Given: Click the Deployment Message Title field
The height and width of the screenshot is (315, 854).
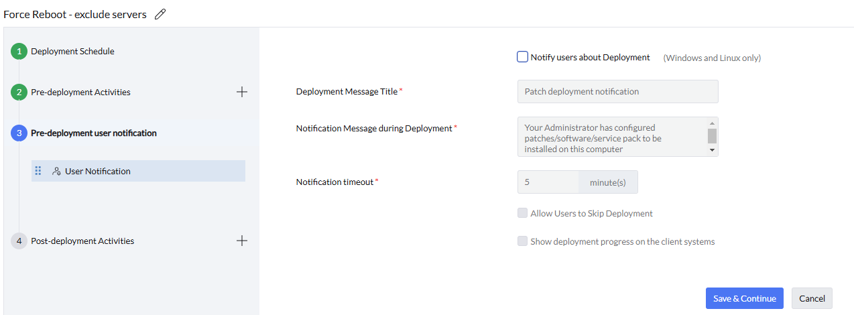Looking at the screenshot, I should 617,92.
